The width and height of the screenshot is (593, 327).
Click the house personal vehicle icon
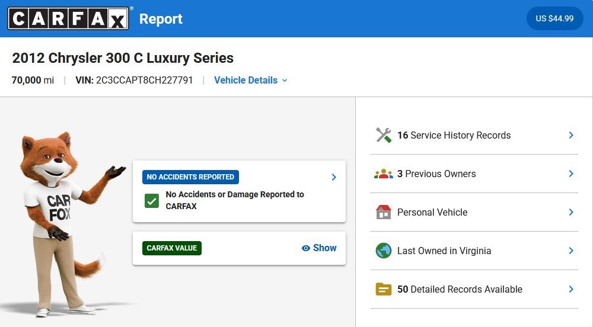pos(384,212)
